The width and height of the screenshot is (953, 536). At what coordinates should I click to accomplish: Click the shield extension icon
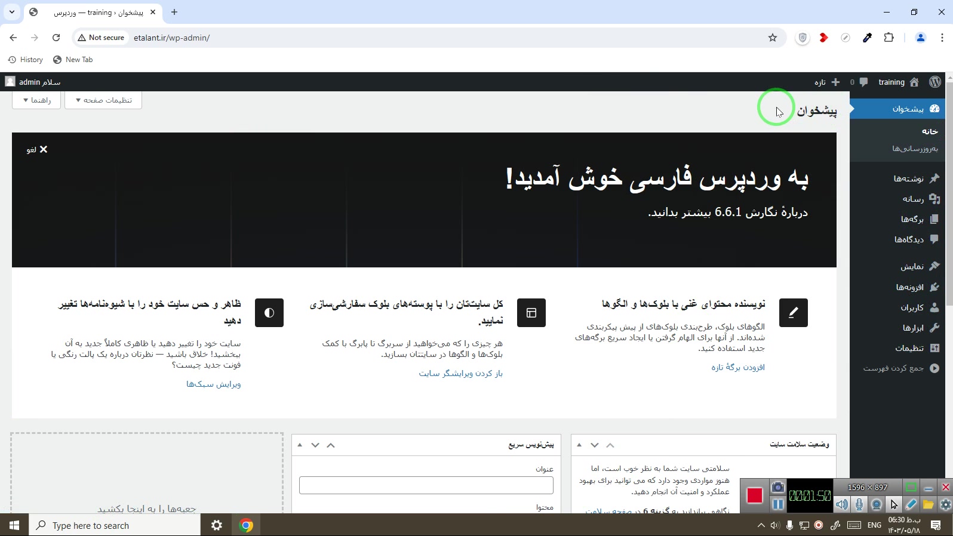coord(803,38)
